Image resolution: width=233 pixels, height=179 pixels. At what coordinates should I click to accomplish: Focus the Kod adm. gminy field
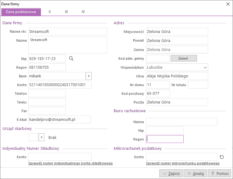point(158,58)
